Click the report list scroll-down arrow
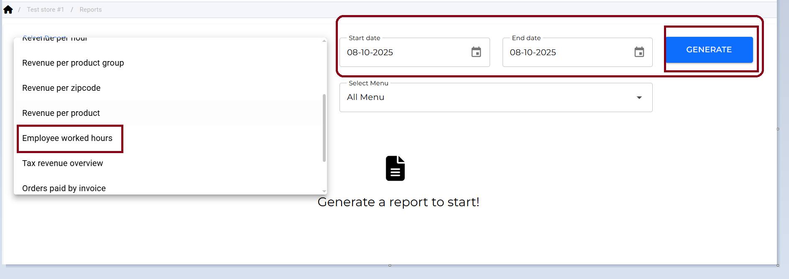Viewport: 789px width, 279px height. point(324,191)
